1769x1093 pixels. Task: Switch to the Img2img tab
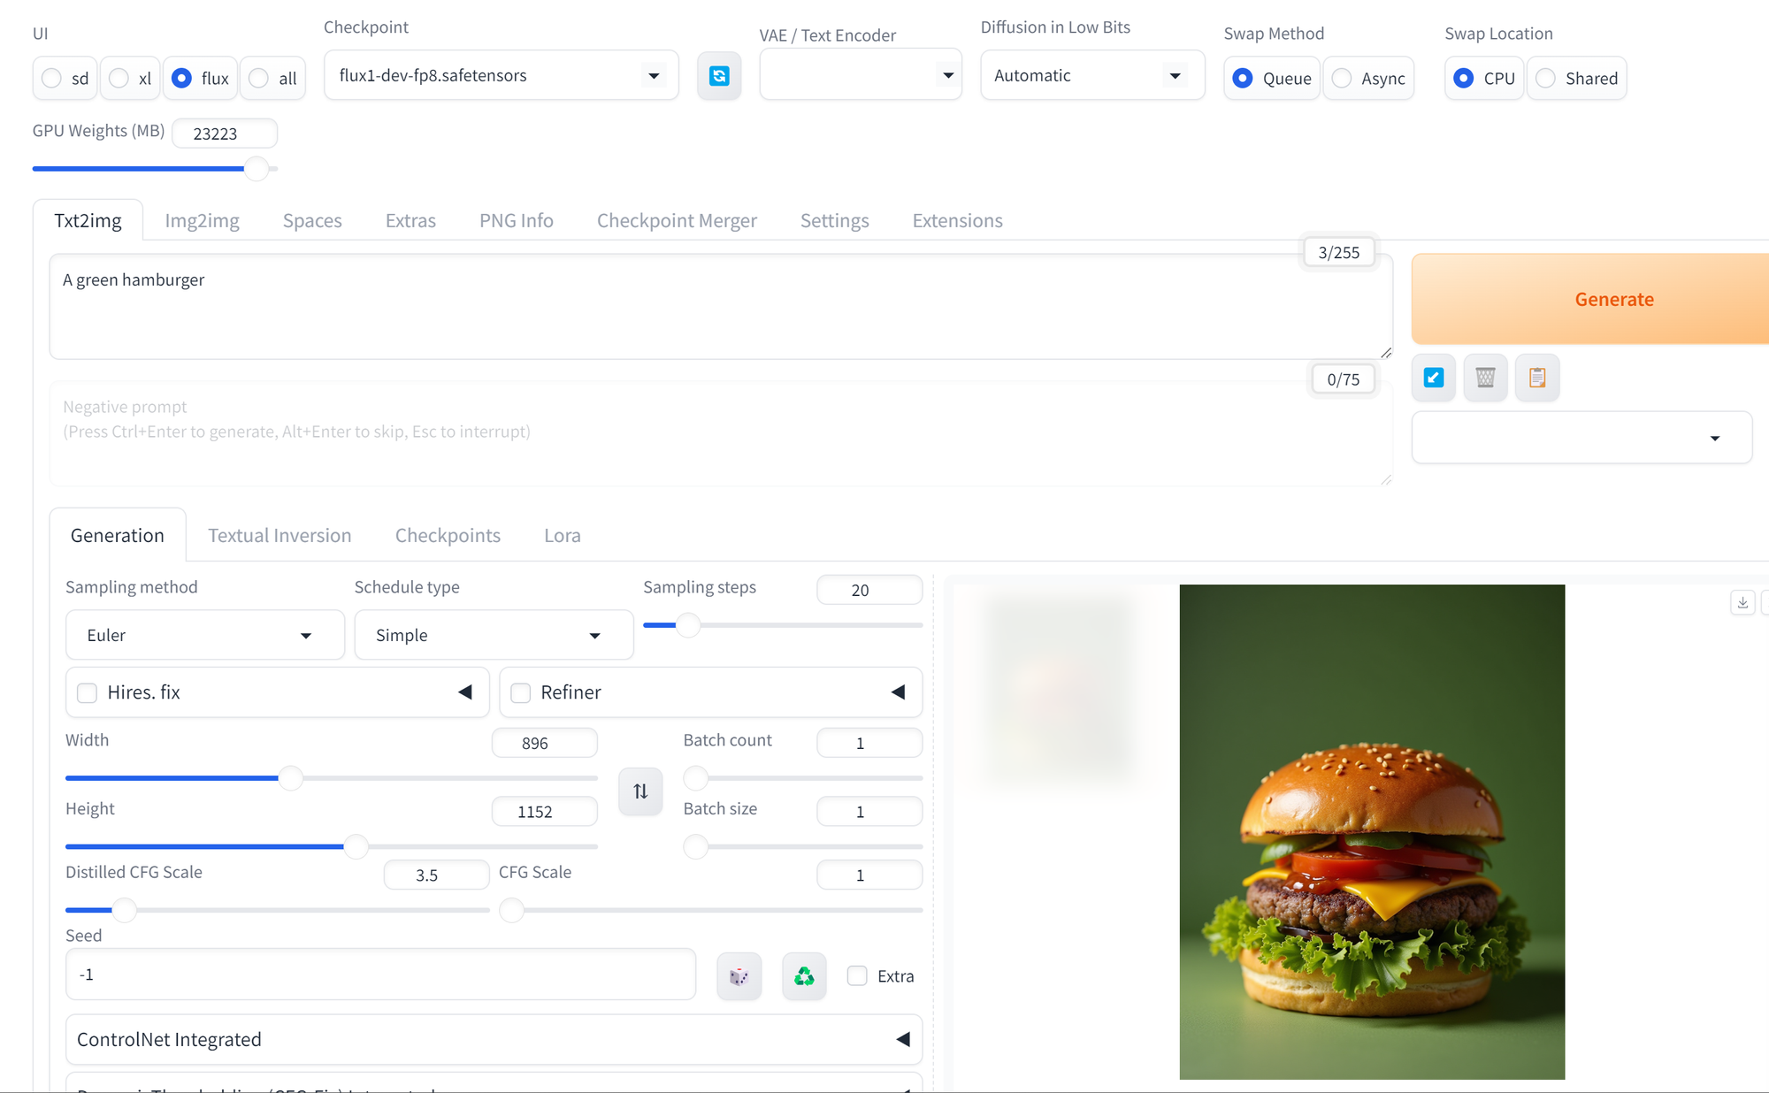(202, 220)
